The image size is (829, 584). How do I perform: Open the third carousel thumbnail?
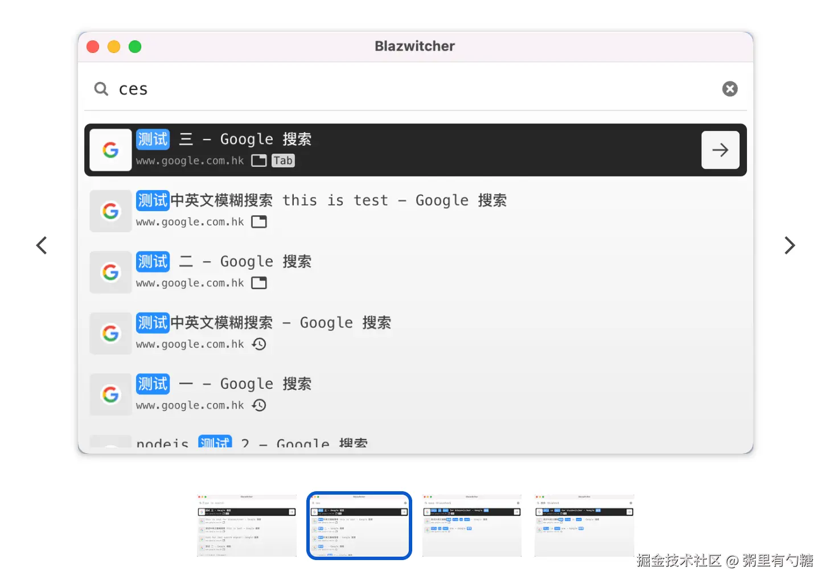point(472,525)
